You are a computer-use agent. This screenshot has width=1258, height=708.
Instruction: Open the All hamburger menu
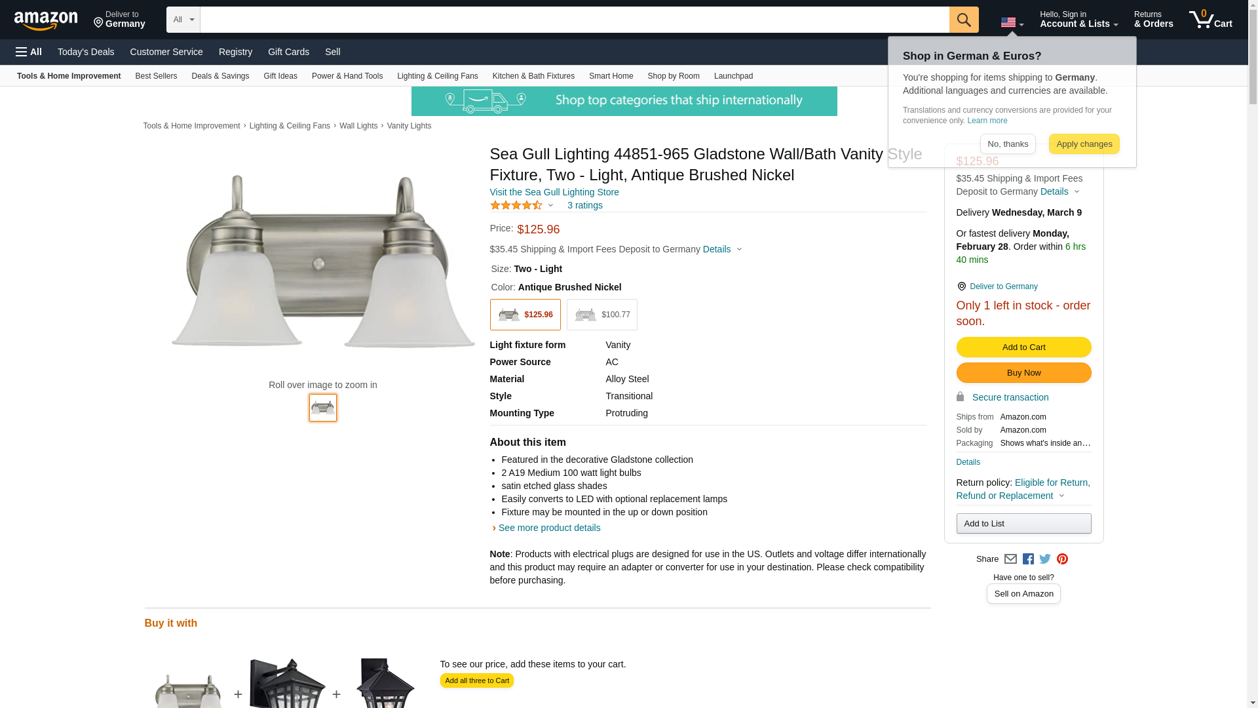point(29,52)
